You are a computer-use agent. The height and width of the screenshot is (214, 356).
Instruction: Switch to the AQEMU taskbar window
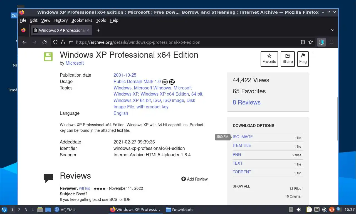[65, 210]
